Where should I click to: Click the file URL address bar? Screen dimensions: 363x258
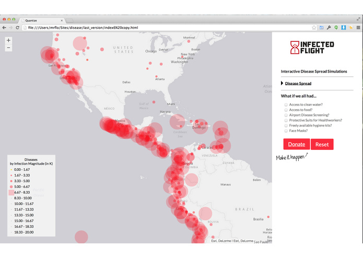tap(167, 28)
